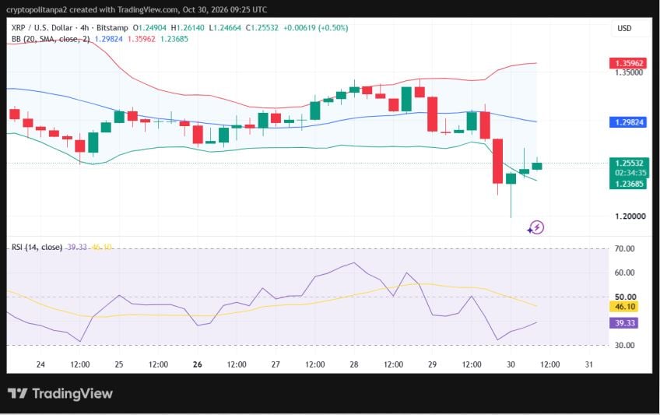Viewport: 660px width, 415px height.
Task: Click the date label 25 on the time axis
Action: tap(119, 364)
